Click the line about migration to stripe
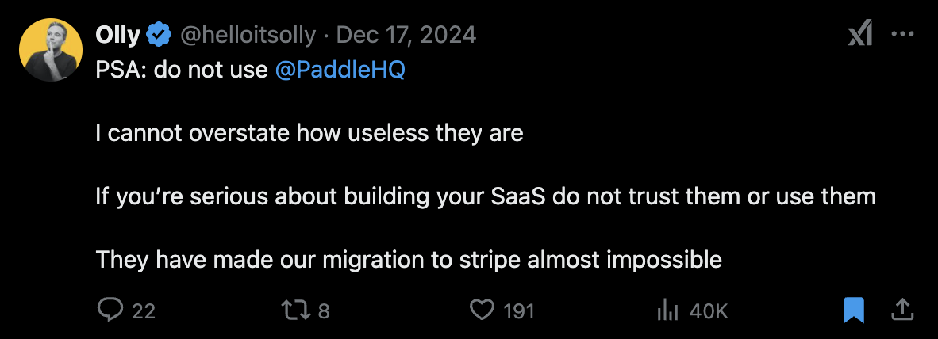Screen dimensions: 938x339 (x=409, y=260)
